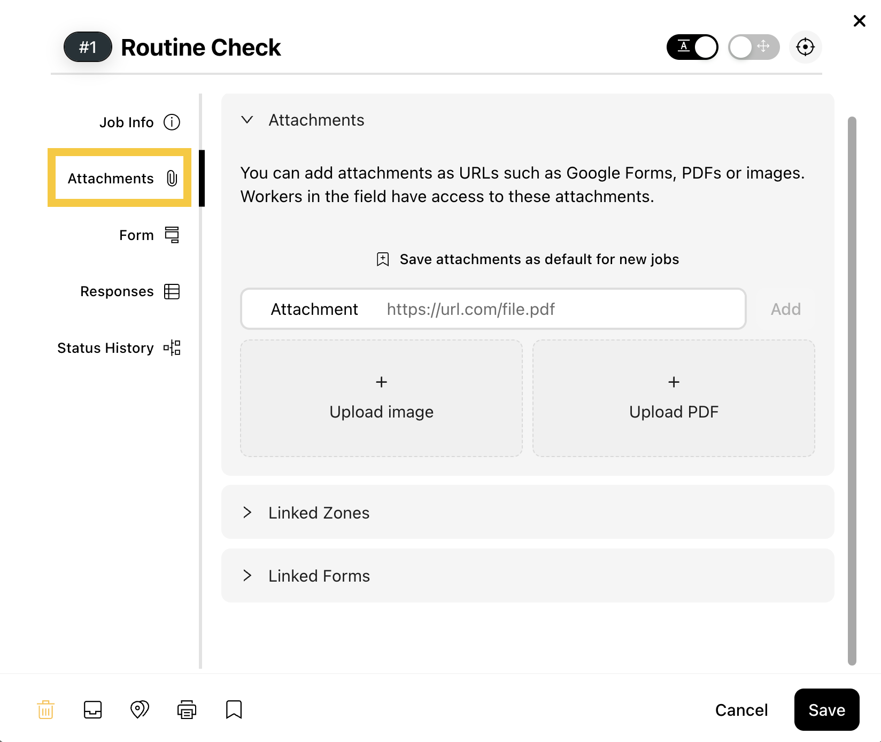Click the bookmark icon in bottom toolbar
Image resolution: width=881 pixels, height=742 pixels.
[234, 709]
